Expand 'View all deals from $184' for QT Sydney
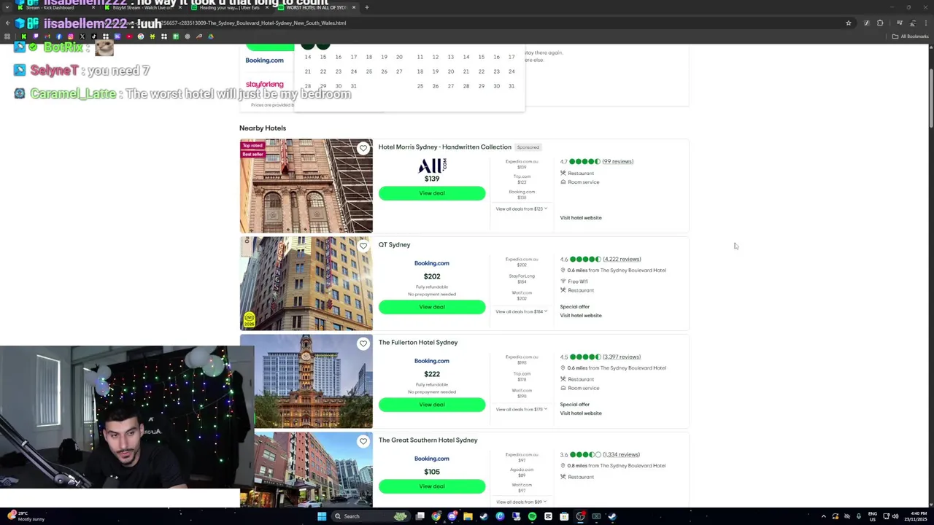 (521, 311)
